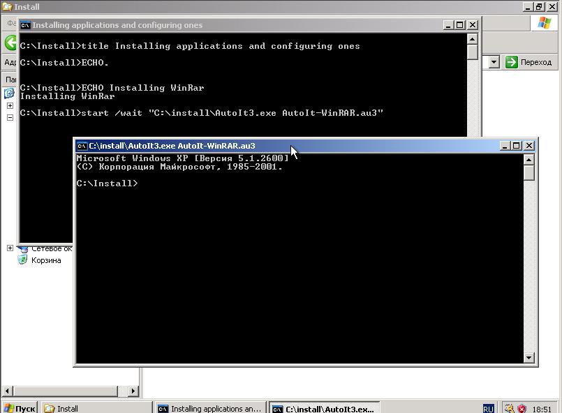The width and height of the screenshot is (562, 413).
Task: Click the Переход go button
Action: tap(528, 62)
